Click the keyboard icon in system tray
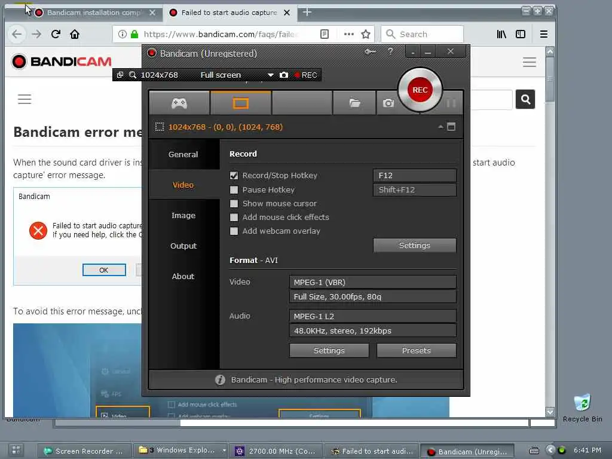Screen dimensions: 612x459 [534, 451]
